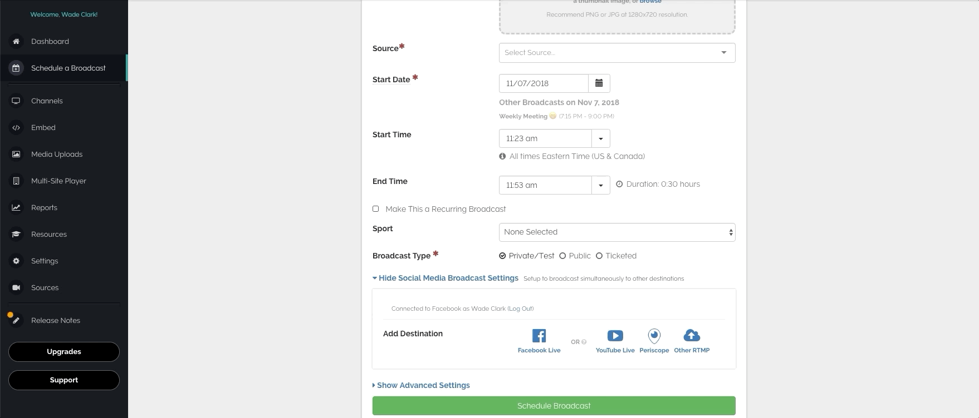Go to Dashboard in the sidebar

coord(50,42)
